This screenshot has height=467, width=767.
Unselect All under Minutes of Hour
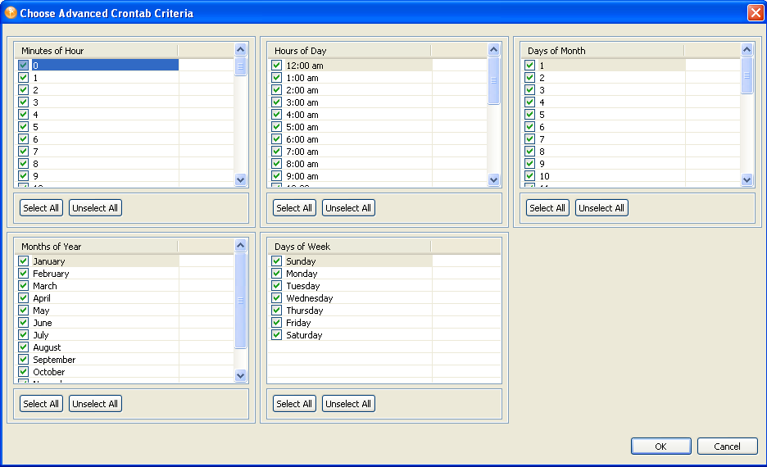[x=95, y=208]
